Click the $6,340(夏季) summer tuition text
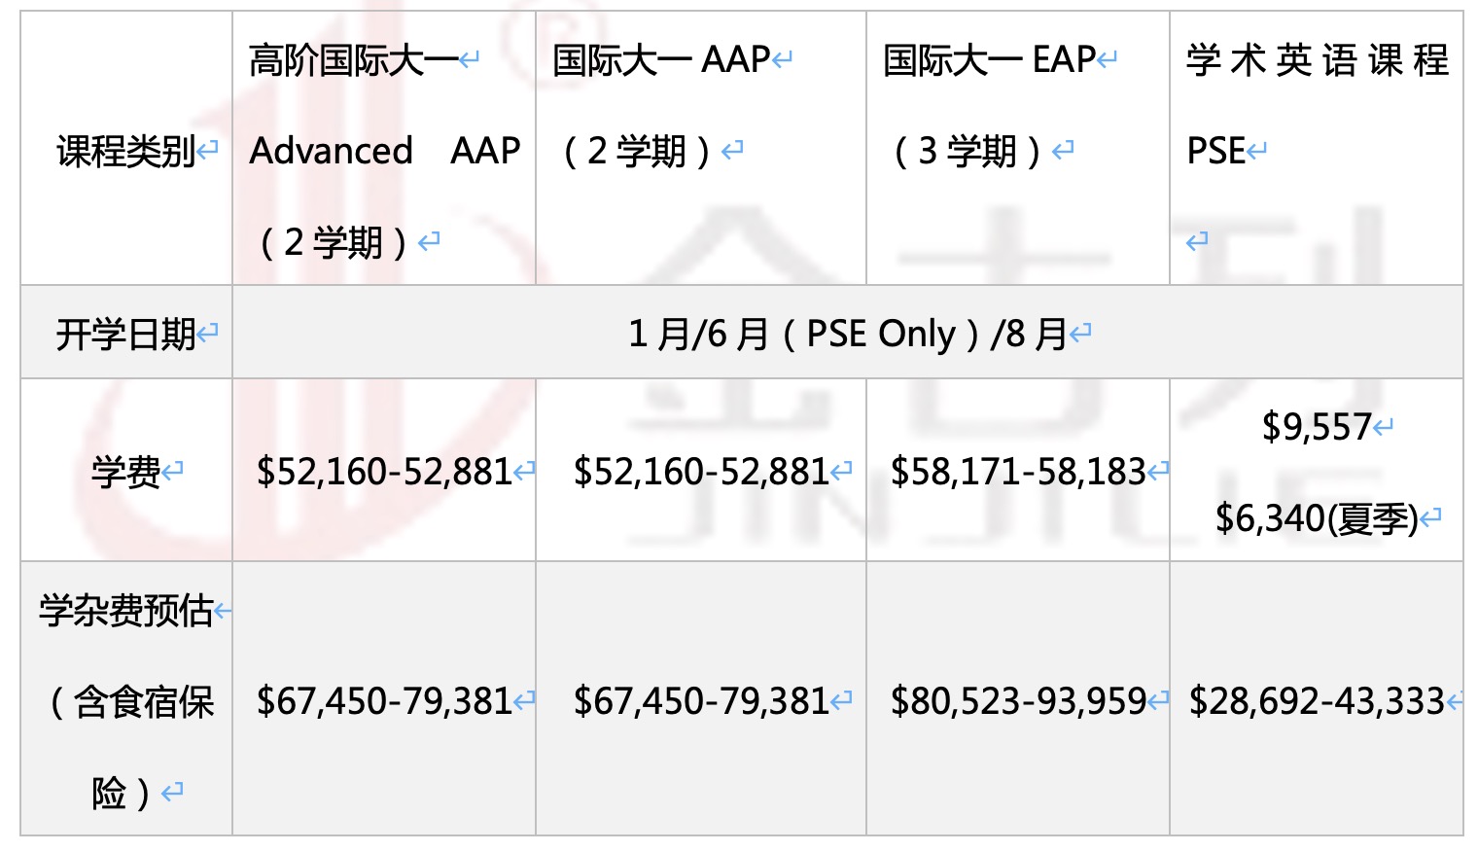The height and width of the screenshot is (852, 1478). [1317, 518]
